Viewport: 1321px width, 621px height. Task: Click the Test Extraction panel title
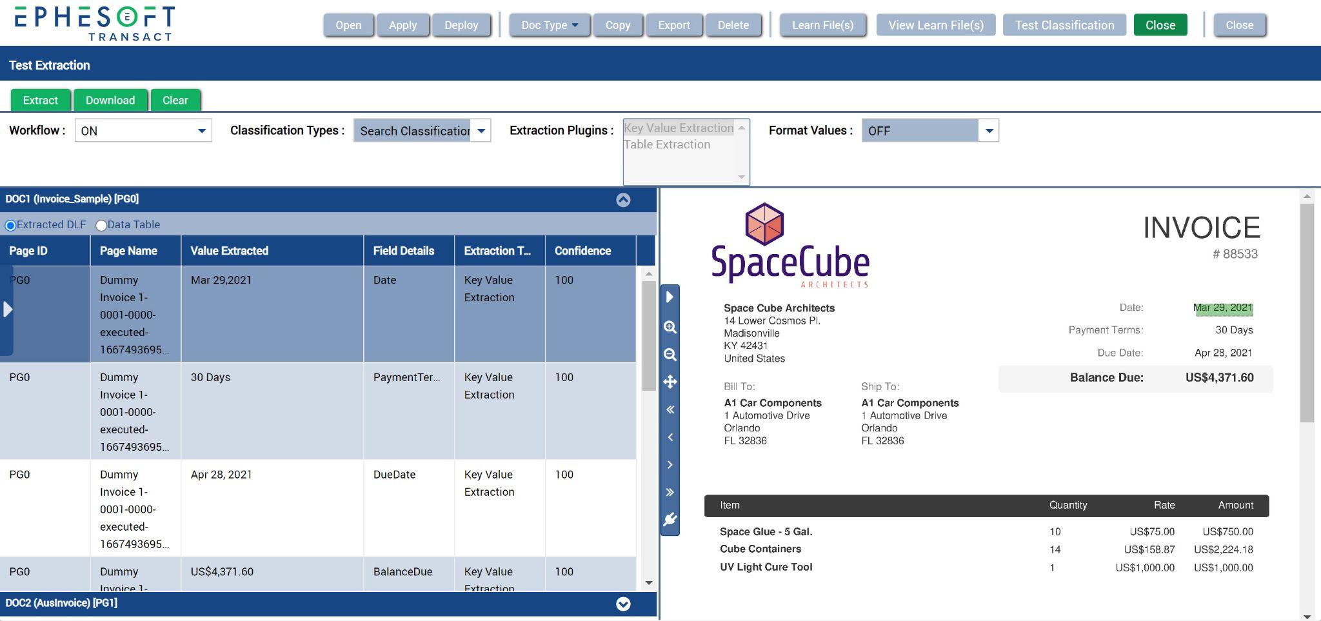click(50, 65)
